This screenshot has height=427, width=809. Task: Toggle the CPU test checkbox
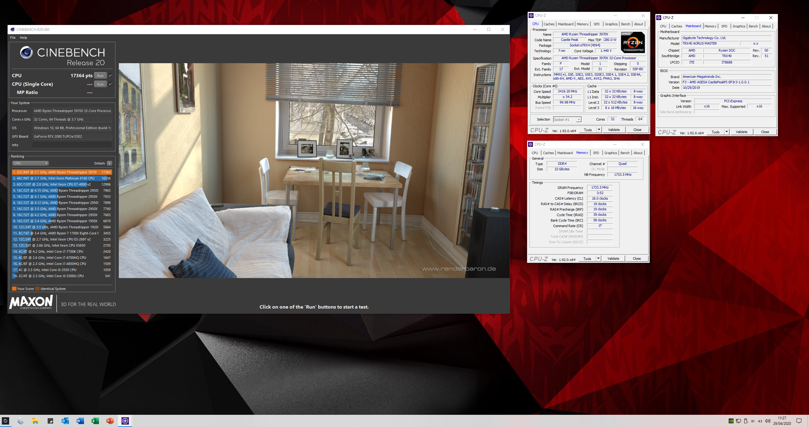pos(111,75)
